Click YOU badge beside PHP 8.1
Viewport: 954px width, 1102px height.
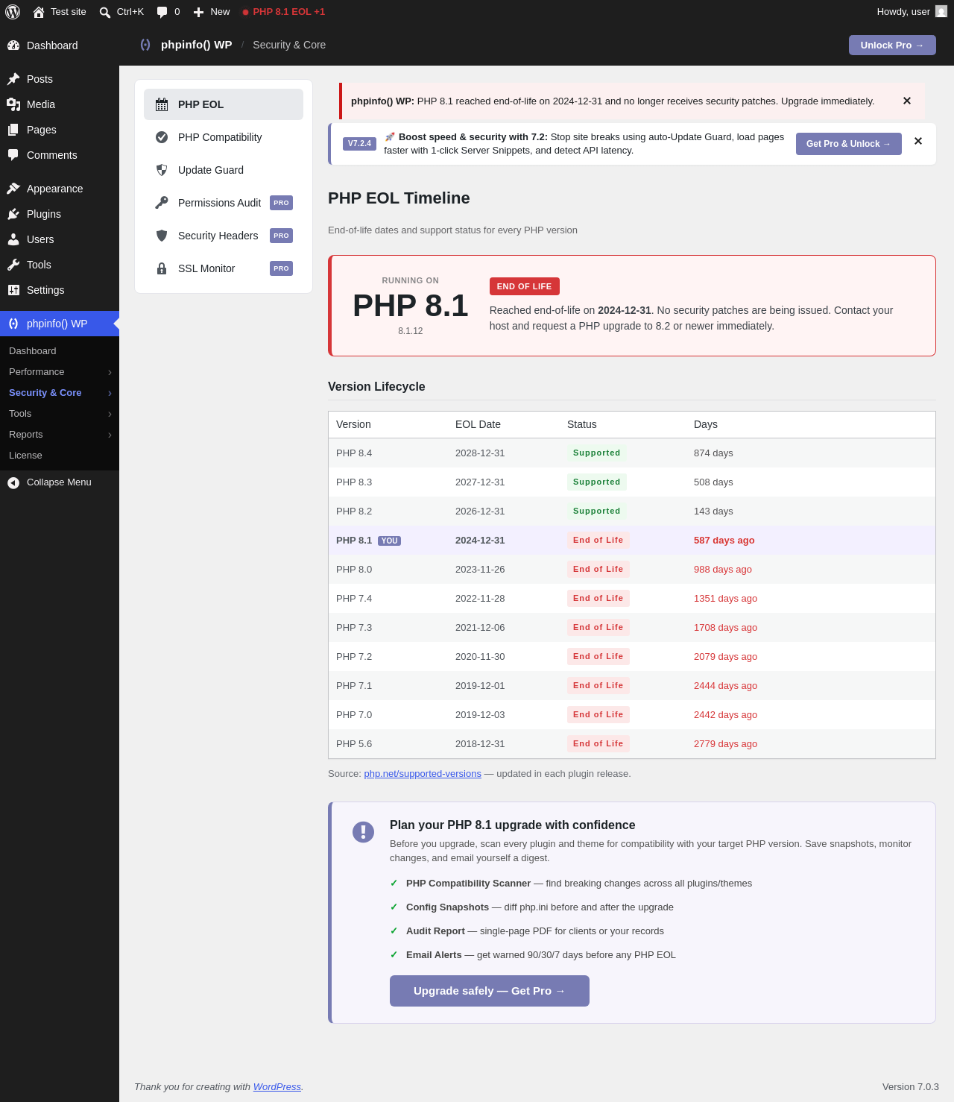pos(390,541)
